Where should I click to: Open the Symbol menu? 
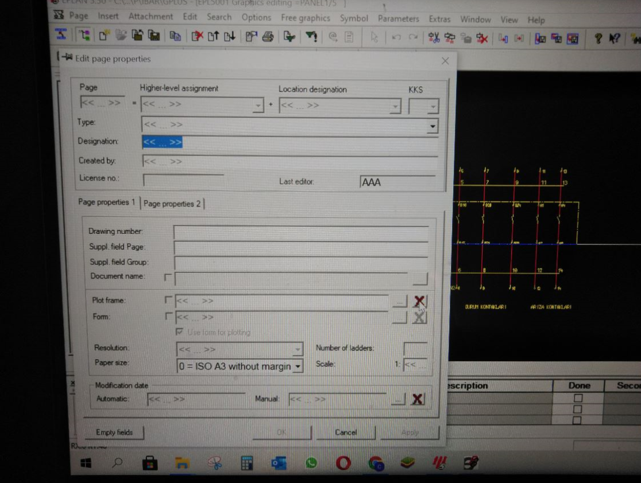(354, 18)
